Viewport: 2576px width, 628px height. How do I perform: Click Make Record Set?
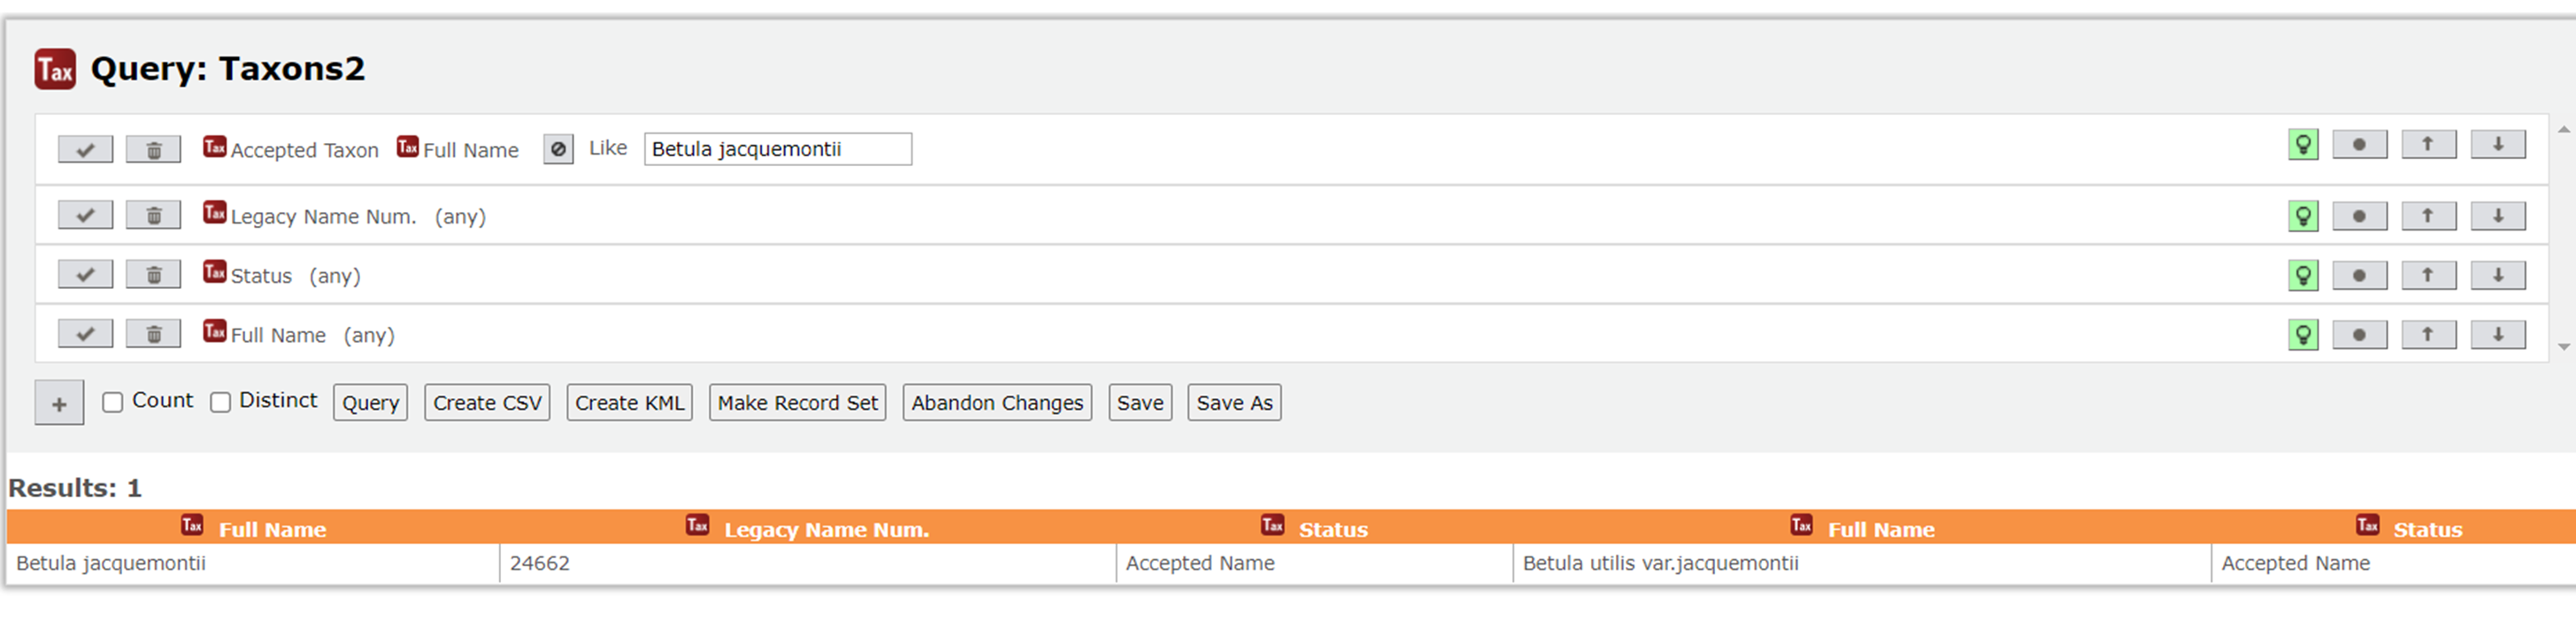click(797, 403)
